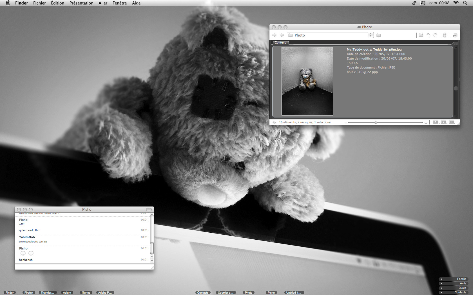Viewport: 473px width, 295px height.
Task: Open Firefox from the bottom dock labels
Action: point(29,292)
